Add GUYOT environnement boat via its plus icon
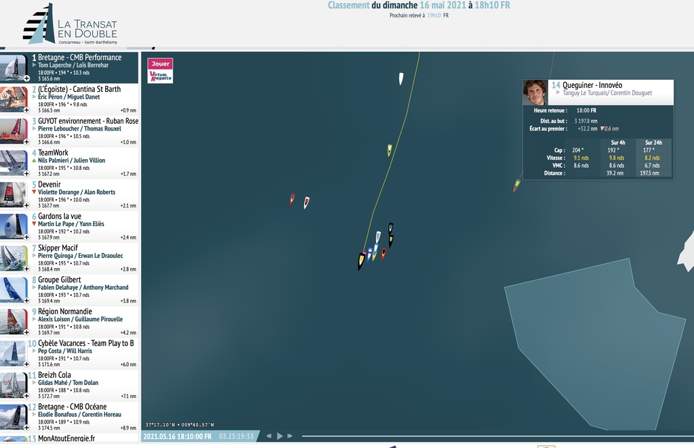 26,142
